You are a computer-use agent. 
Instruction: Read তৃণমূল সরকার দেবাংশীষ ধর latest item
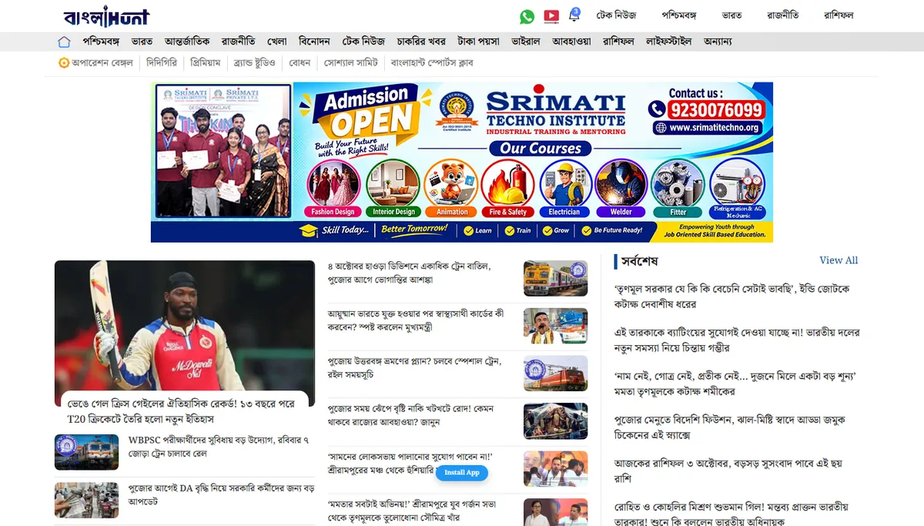point(731,296)
